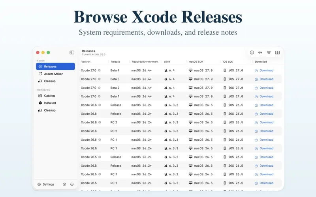Open Settings in the sidebar footer
This screenshot has width=316, height=197.
[46, 184]
